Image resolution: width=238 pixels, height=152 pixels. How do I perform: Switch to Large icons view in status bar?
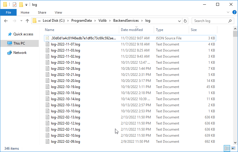coord(233,148)
